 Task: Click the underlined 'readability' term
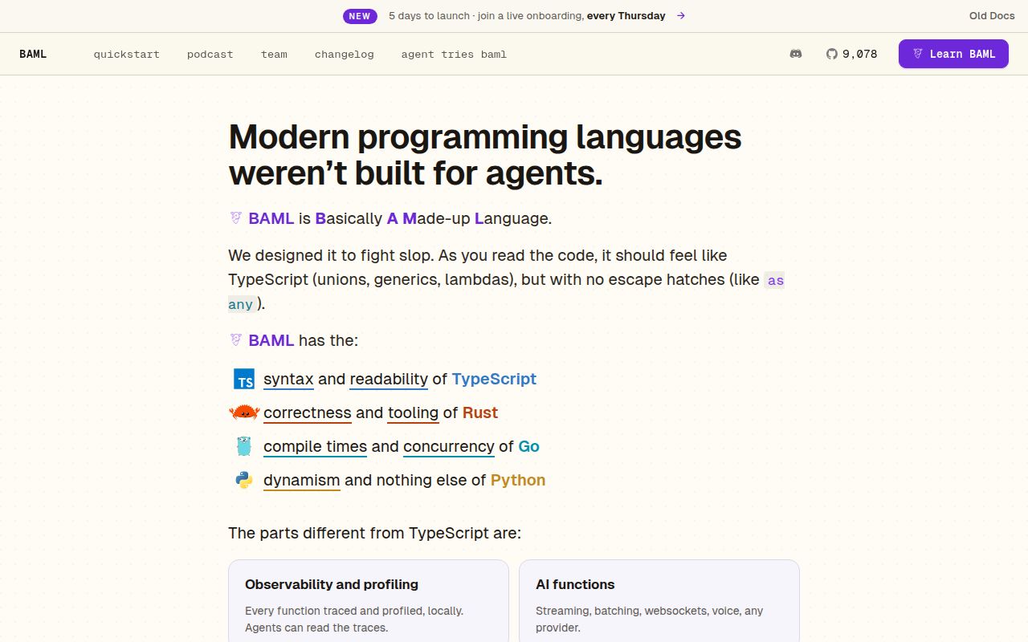(389, 379)
